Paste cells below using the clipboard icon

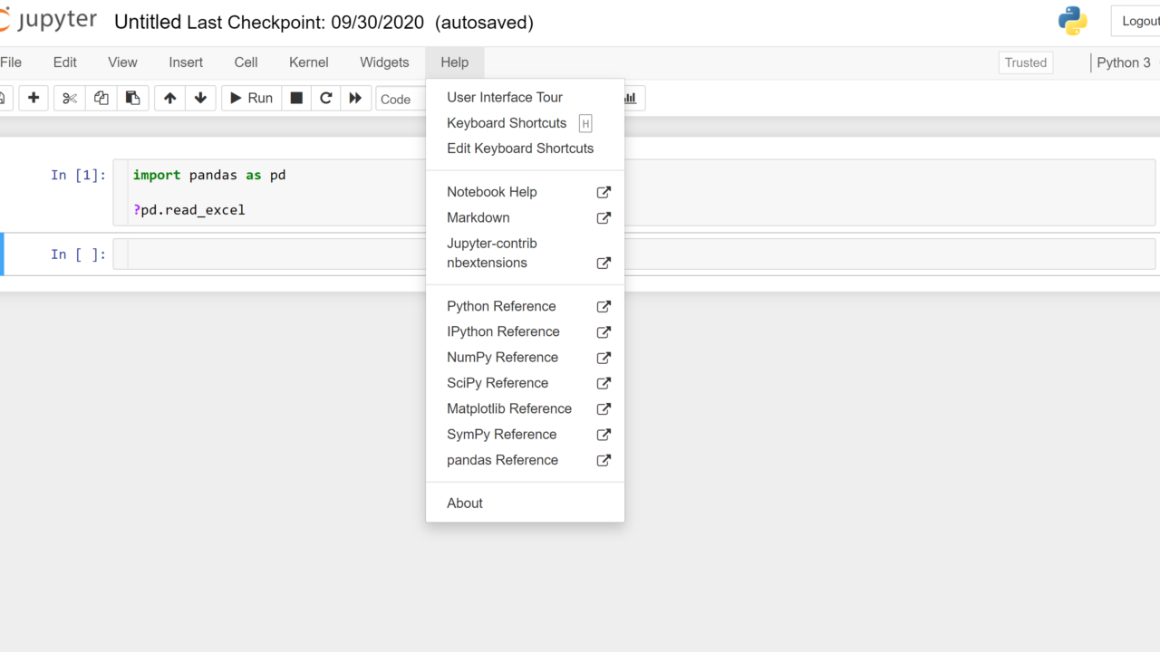click(132, 98)
